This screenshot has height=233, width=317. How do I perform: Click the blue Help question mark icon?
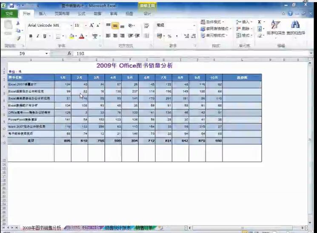pos(290,14)
